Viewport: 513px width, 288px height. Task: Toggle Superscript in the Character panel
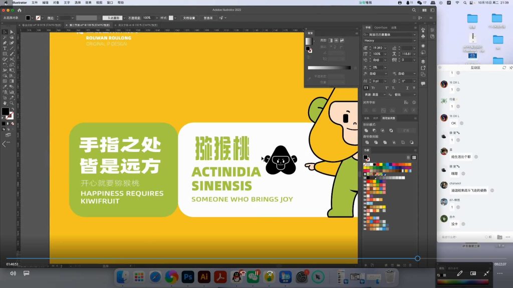(x=387, y=87)
